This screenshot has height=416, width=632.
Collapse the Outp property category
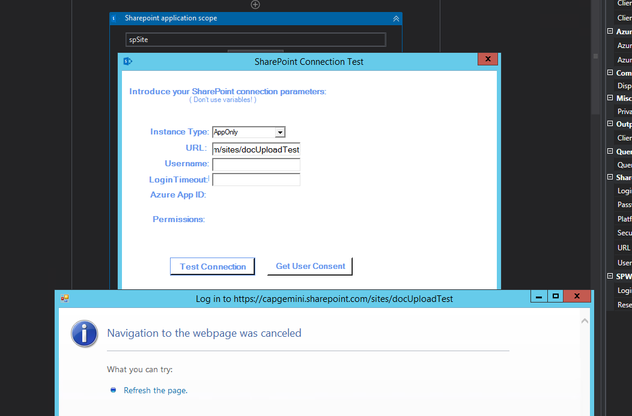pyautogui.click(x=610, y=124)
